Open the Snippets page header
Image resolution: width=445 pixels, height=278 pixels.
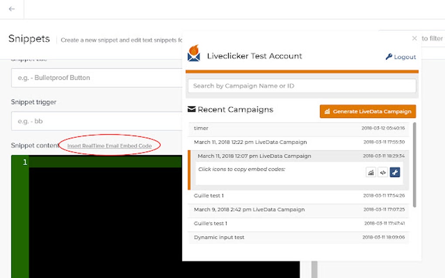(x=28, y=38)
